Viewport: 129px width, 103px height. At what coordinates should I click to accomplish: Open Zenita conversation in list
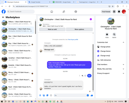coord(18,95)
